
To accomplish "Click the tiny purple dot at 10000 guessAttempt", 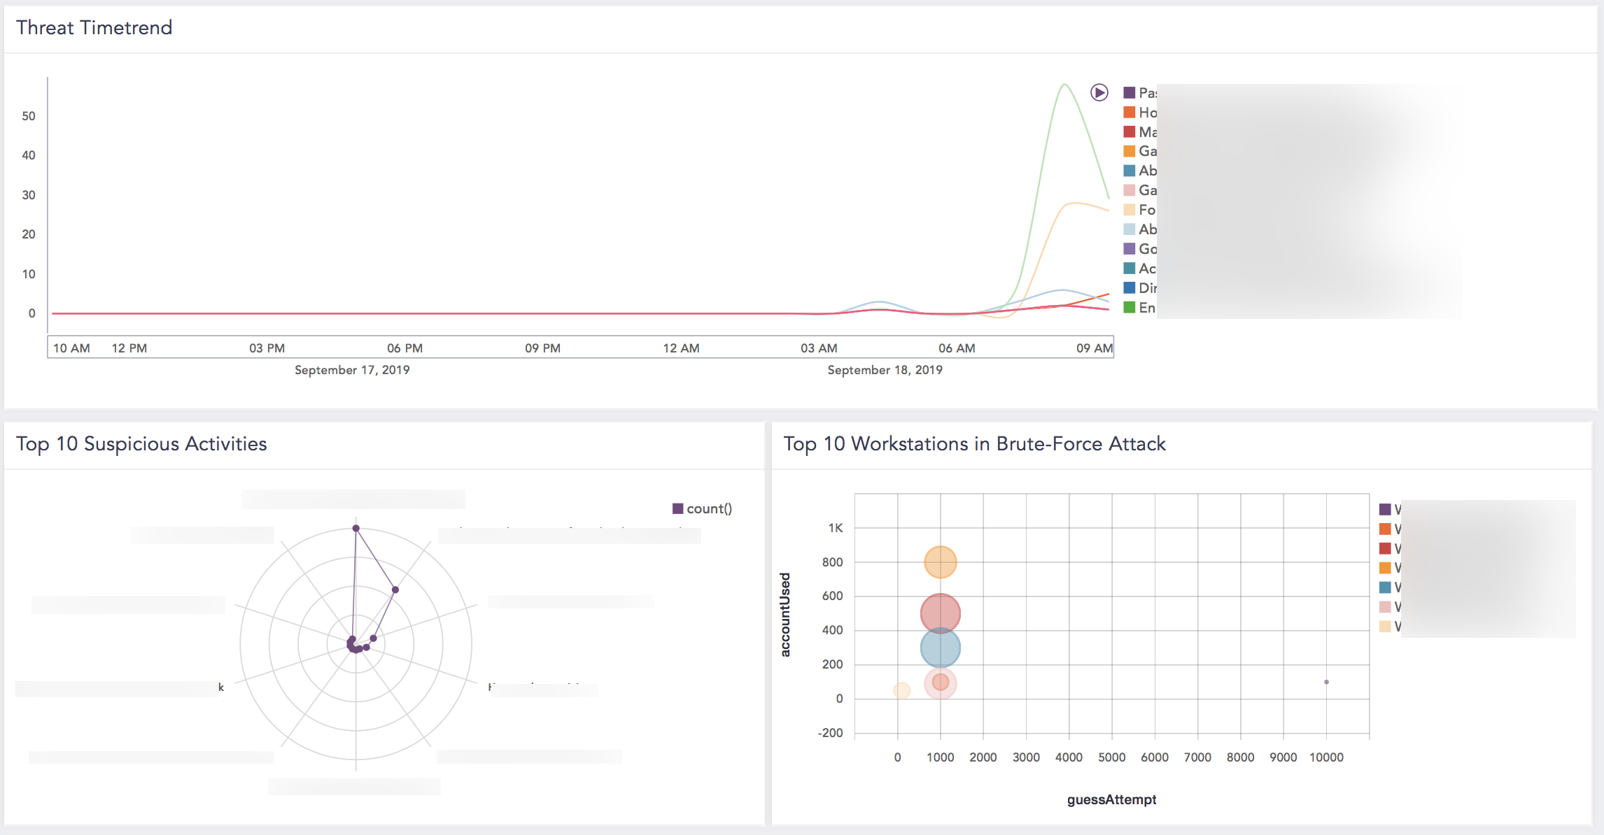I will pyautogui.click(x=1326, y=682).
